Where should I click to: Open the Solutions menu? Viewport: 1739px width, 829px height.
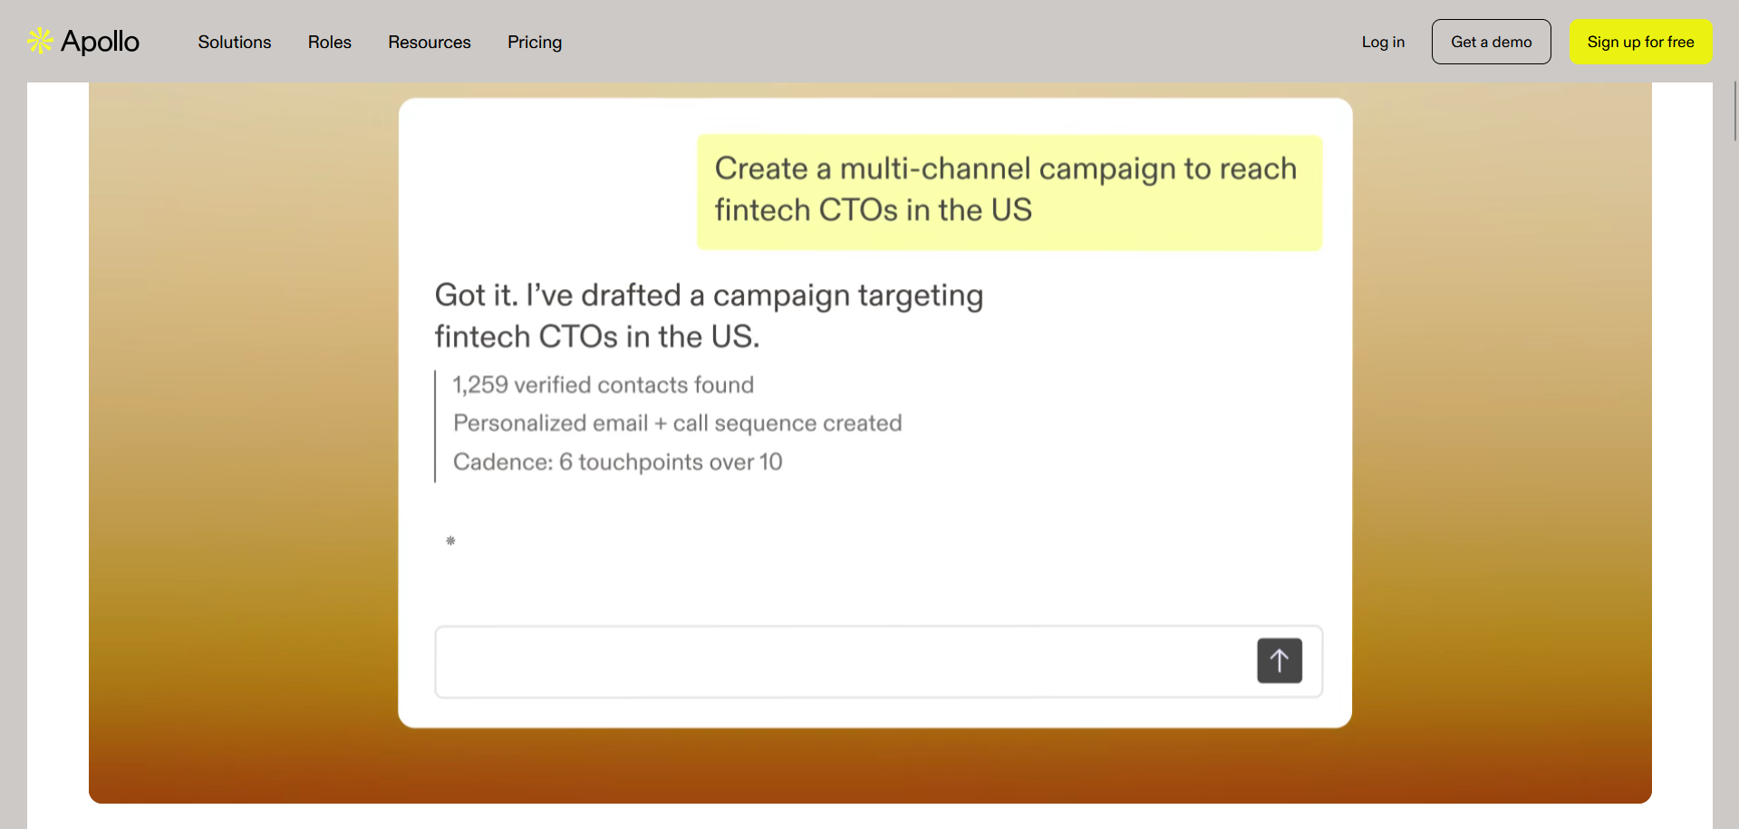click(x=235, y=42)
